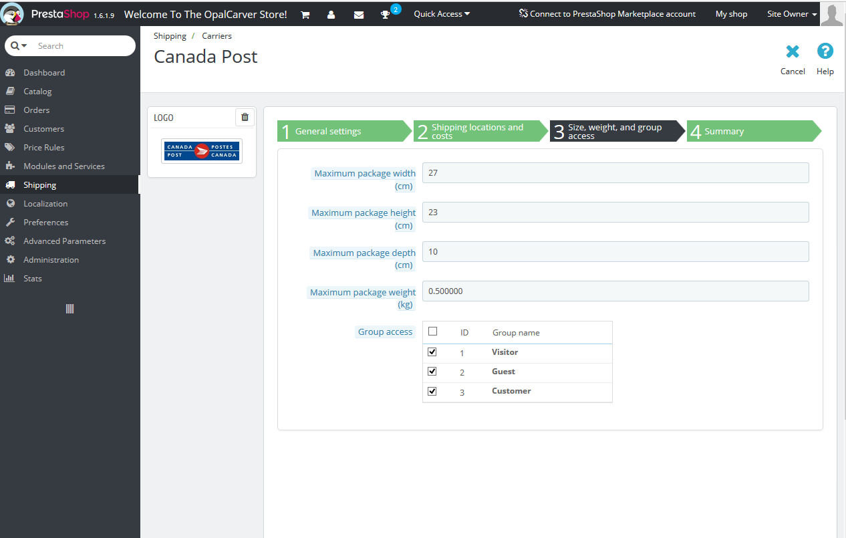Click Shipping breadcrumb link
This screenshot has width=846, height=538.
pos(170,35)
